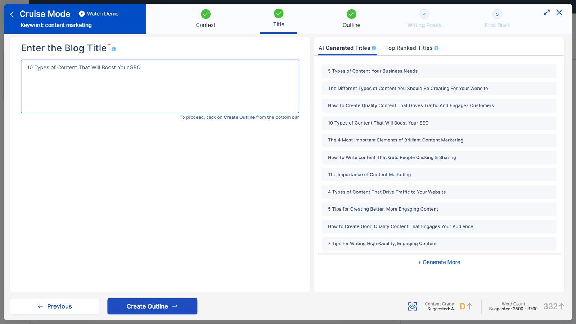This screenshot has width=576, height=324.
Task: Pick 'The Importance of Content Marketing' title
Action: pyautogui.click(x=439, y=175)
